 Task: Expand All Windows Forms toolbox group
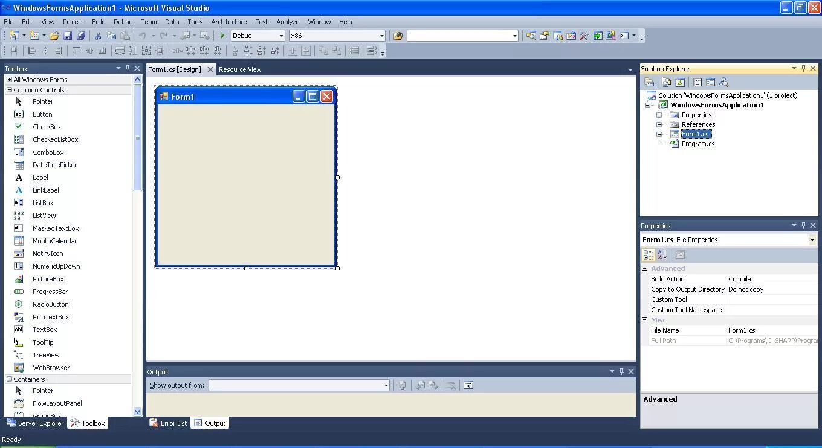click(x=9, y=80)
